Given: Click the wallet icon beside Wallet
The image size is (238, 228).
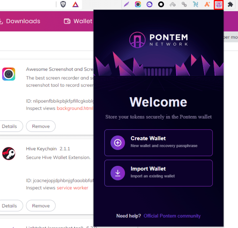Looking at the screenshot, I should tap(67, 21).
